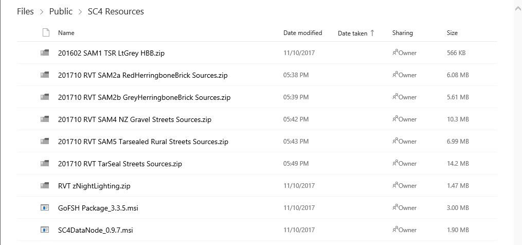Click the 5.61 MB size value
This screenshot has height=245, width=522.
click(458, 97)
